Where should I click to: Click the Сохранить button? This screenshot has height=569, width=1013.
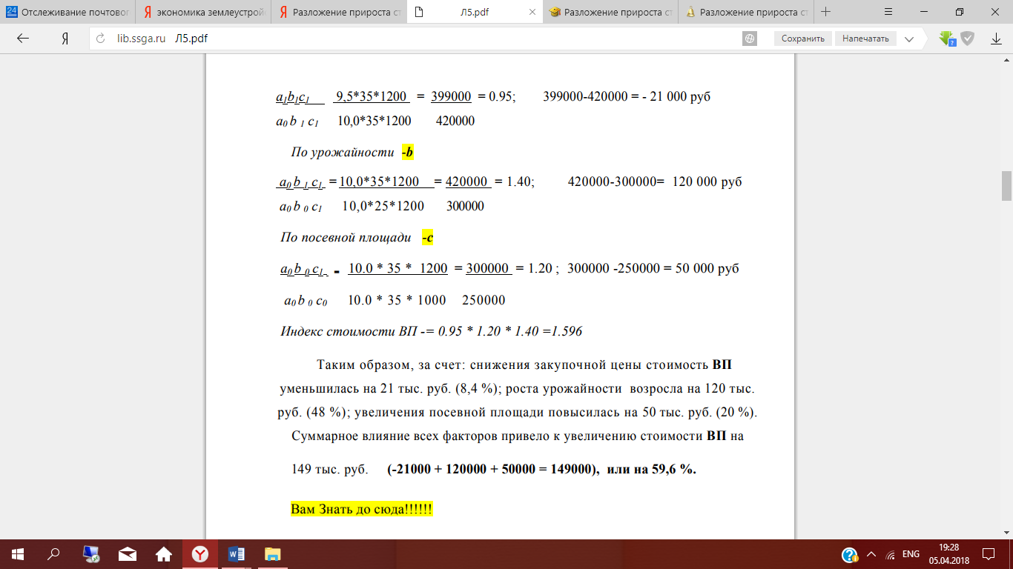pyautogui.click(x=803, y=39)
